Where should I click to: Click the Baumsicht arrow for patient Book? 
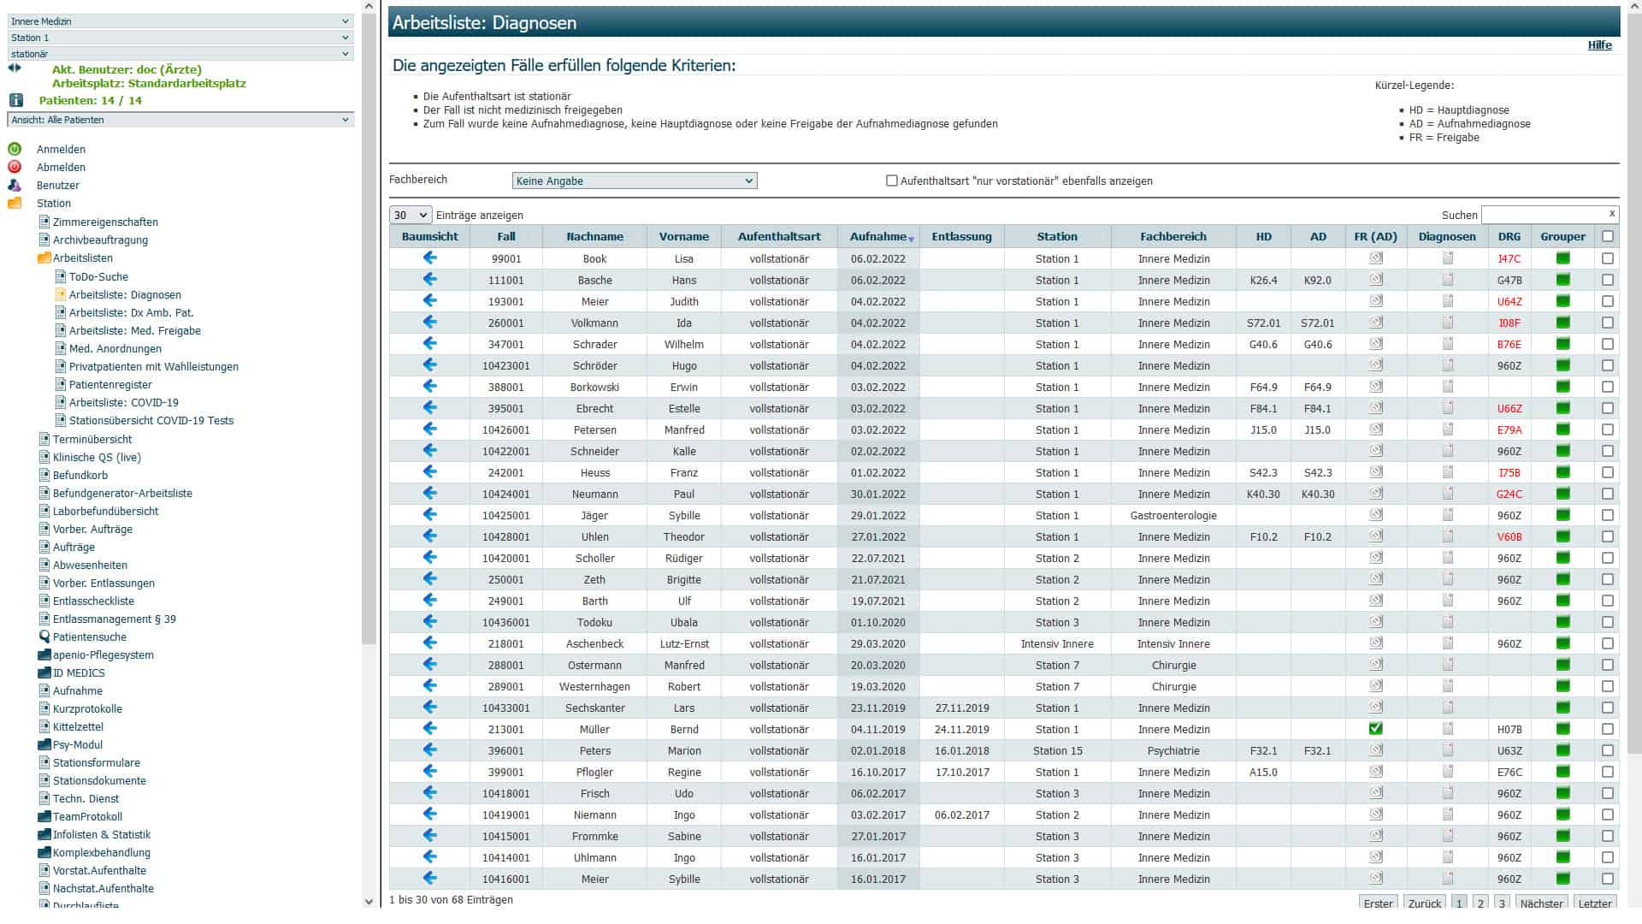coord(429,258)
